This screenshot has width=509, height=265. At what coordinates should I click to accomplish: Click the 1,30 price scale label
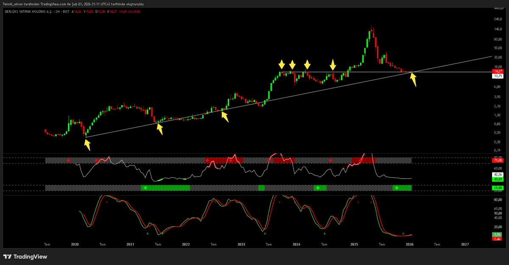pos(497,115)
